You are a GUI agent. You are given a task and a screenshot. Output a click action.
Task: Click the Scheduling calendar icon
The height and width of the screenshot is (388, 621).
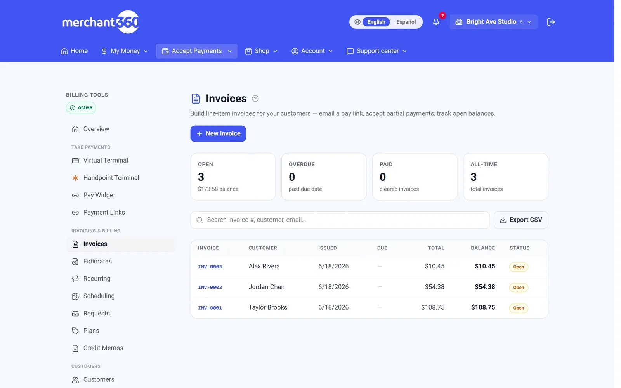[75, 296]
